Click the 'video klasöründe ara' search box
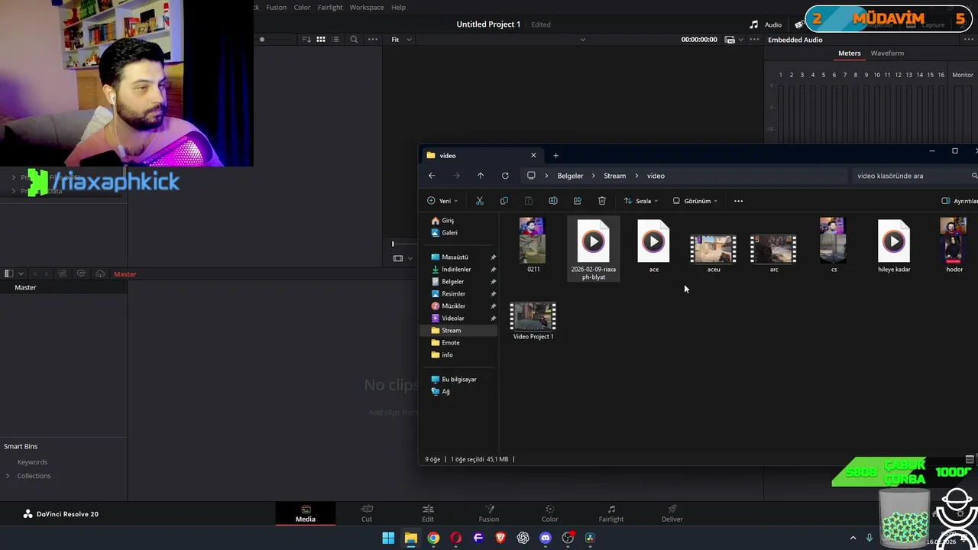 [x=915, y=176]
